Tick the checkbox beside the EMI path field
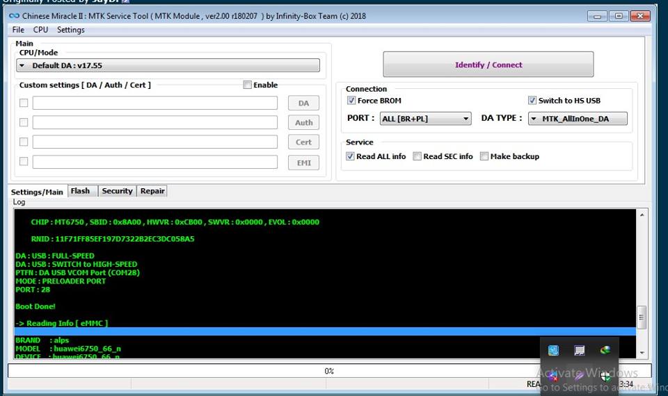Viewport: 668px width, 396px height. (24, 161)
